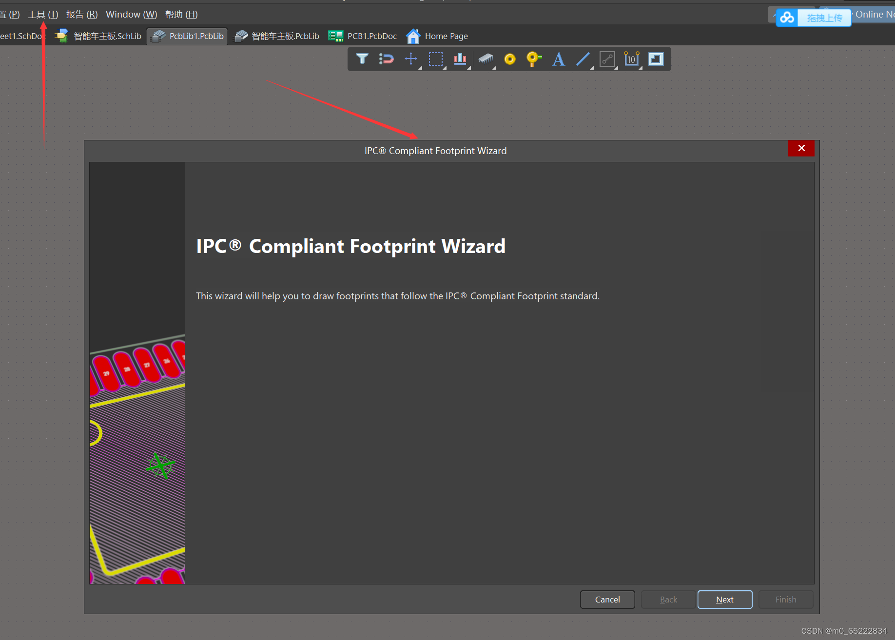
Task: Select the Place String letter A tool
Action: 559,59
